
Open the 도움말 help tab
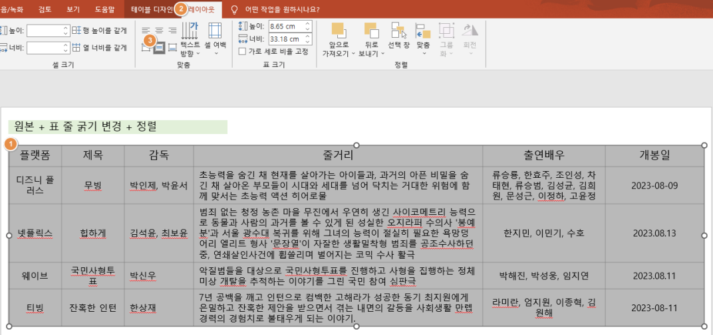(105, 9)
